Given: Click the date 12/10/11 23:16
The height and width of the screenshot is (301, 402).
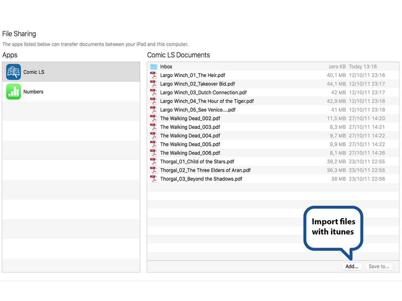Looking at the screenshot, I should 367,75.
